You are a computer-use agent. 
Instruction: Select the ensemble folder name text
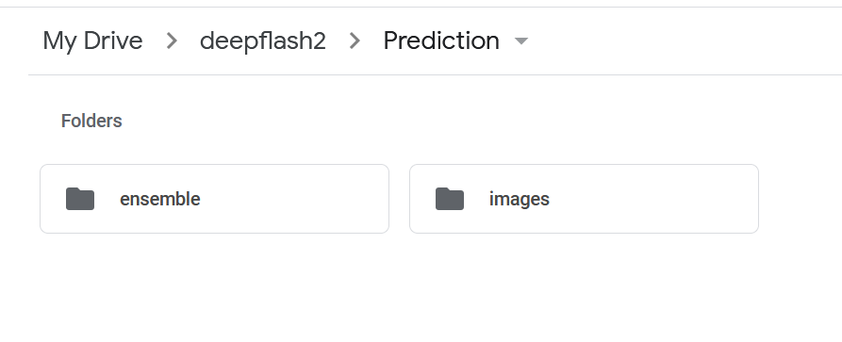coord(160,199)
